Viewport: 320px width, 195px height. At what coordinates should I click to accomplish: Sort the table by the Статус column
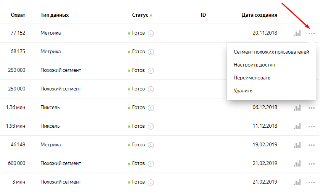[140, 15]
